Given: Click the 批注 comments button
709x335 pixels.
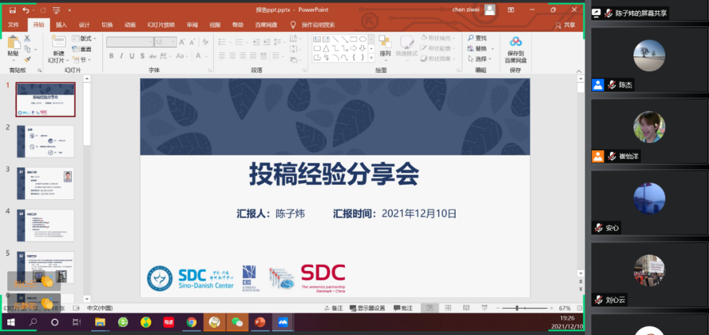Looking at the screenshot, I should point(403,308).
